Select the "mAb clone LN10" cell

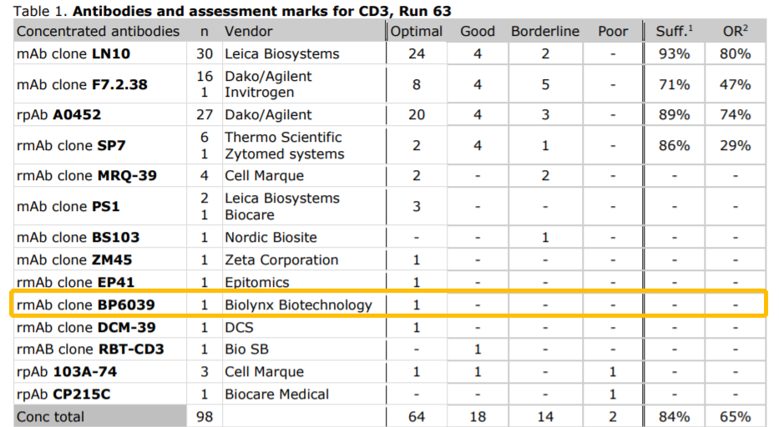coord(73,53)
